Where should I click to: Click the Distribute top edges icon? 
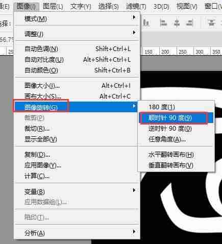(212, 23)
